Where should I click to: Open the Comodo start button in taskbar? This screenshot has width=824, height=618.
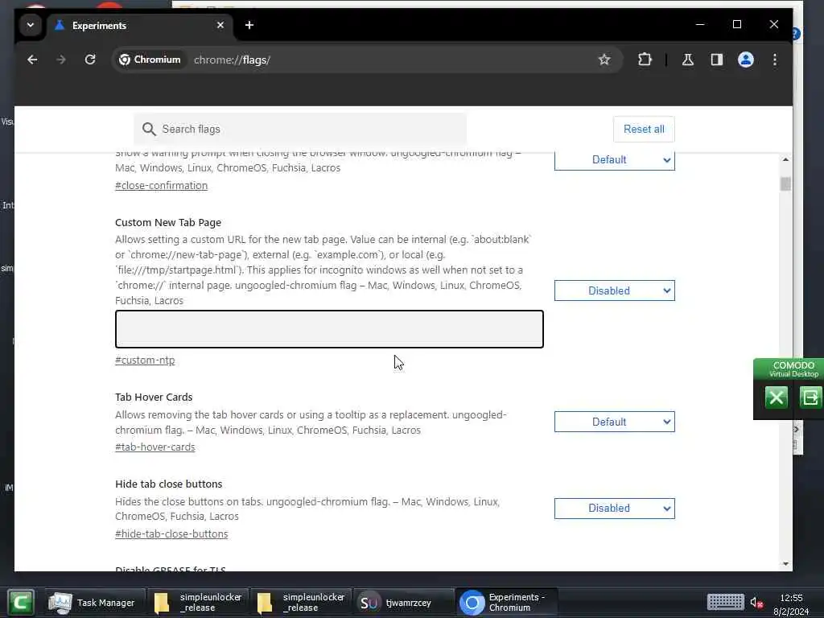click(20, 602)
